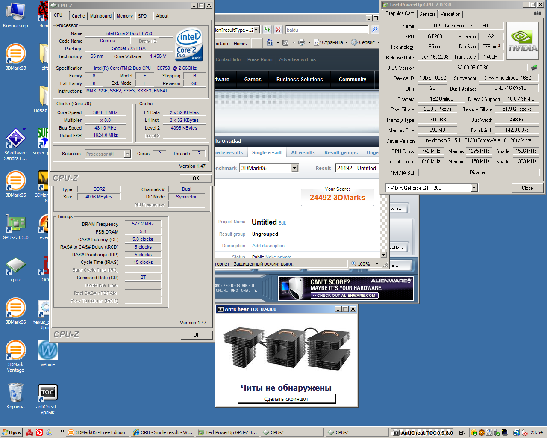Expand the browser address bar dropdown
Screen dimensions: 547x438
[x=256, y=30]
